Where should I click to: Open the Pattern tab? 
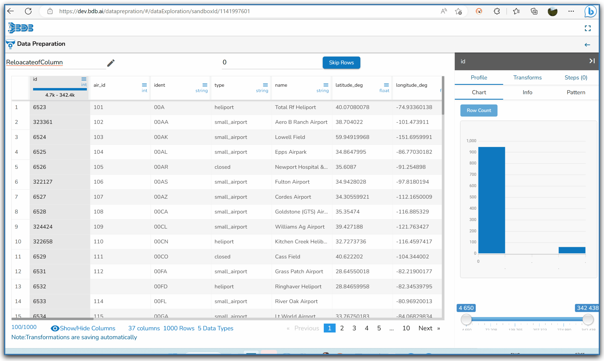[575, 92]
